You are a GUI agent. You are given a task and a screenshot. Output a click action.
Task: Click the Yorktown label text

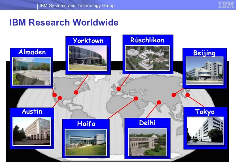(x=88, y=41)
